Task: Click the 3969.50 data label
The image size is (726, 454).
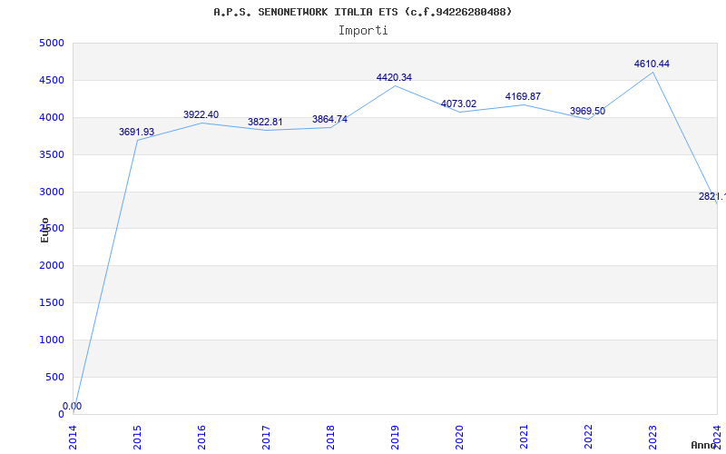Action: click(587, 111)
